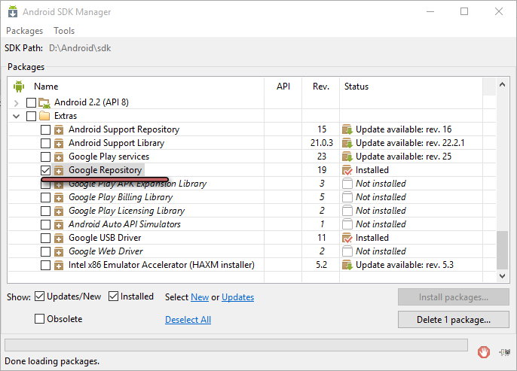Collapse the Extras tree group
Screen dimensions: 517x371
(17, 116)
